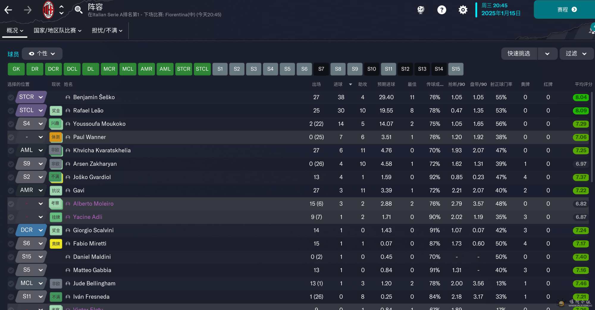Image resolution: width=595 pixels, height=310 pixels.
Task: Expand the 个性 view dropdown
Action: [42, 54]
